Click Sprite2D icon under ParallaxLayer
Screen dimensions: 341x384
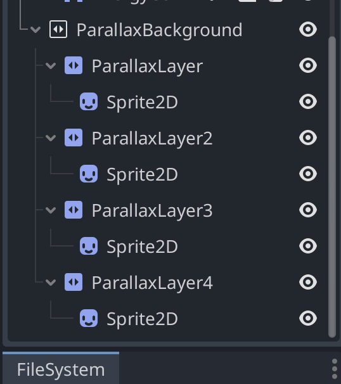[x=89, y=101]
